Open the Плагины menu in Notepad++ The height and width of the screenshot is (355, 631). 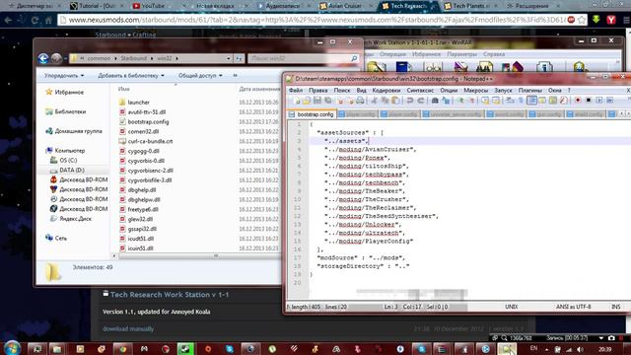(x=530, y=91)
